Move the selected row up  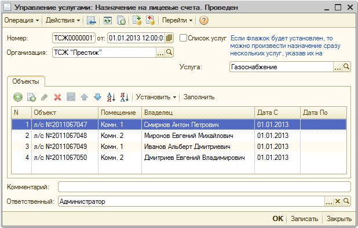84,97
